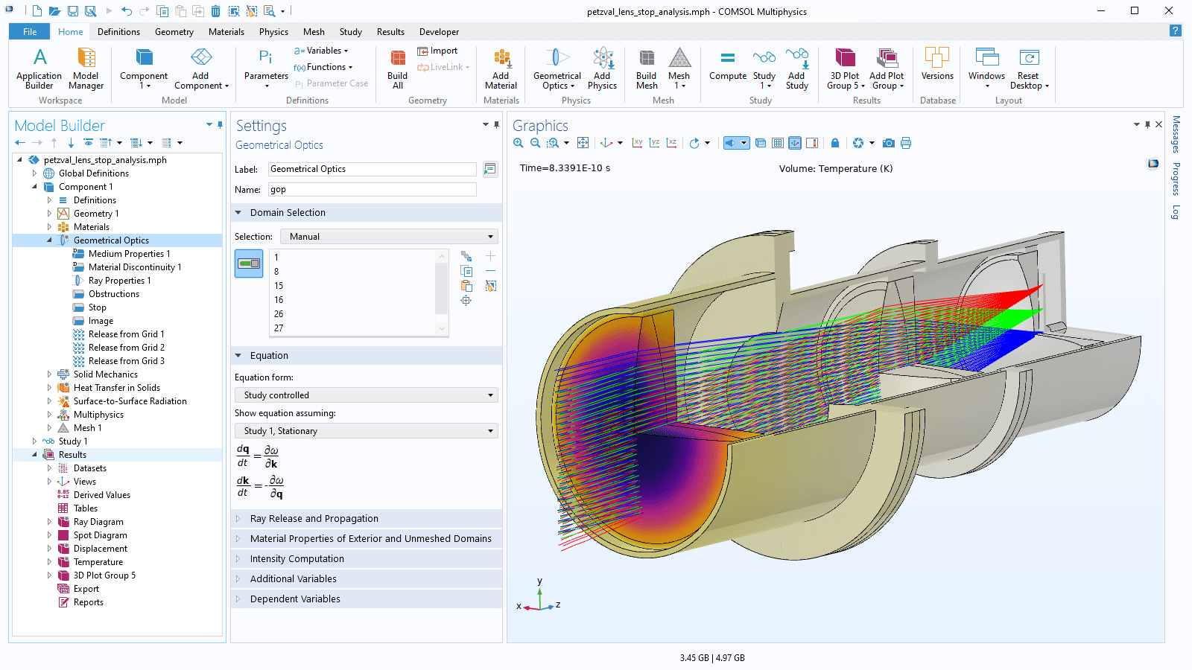Open the File menu
Viewport: 1192px width, 670px height.
(30, 32)
